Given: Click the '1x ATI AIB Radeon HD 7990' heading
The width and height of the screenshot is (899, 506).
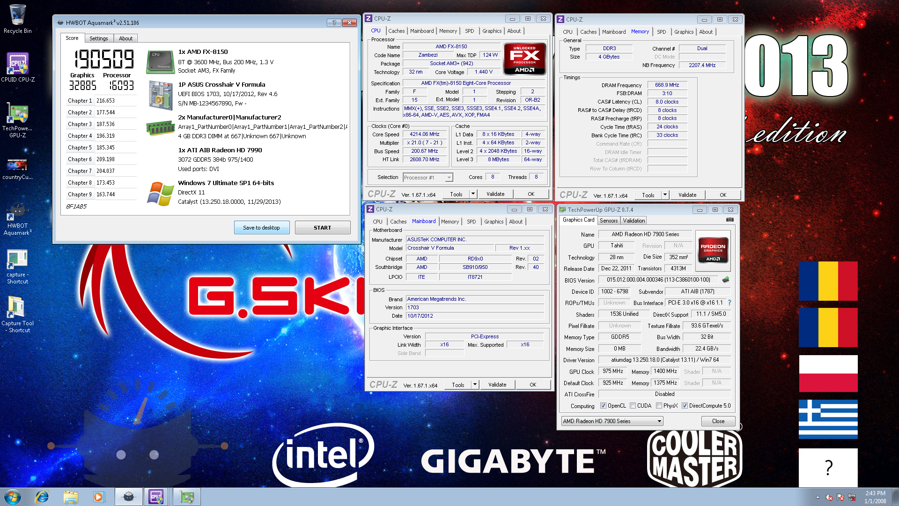Looking at the screenshot, I should 220,150.
